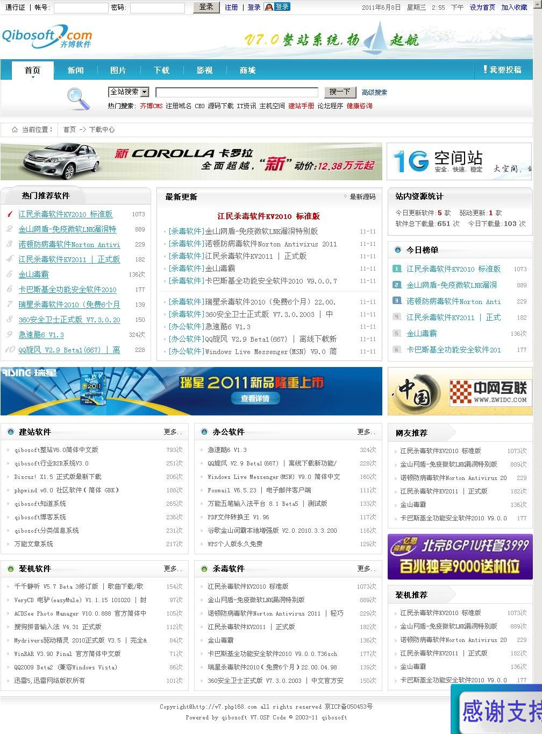Click the green icon next to 杀毒软件
Image resolution: width=542 pixels, height=734 pixels.
(204, 569)
